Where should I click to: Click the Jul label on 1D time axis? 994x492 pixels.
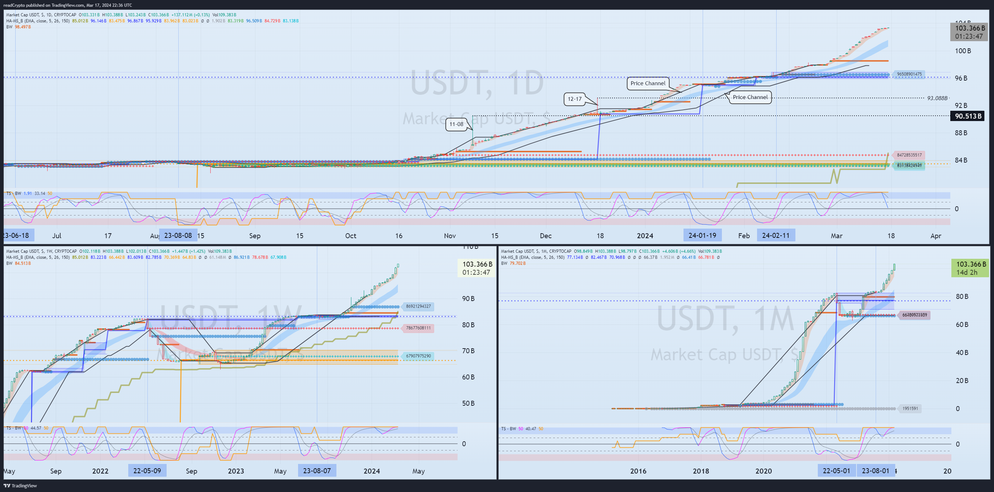point(57,236)
